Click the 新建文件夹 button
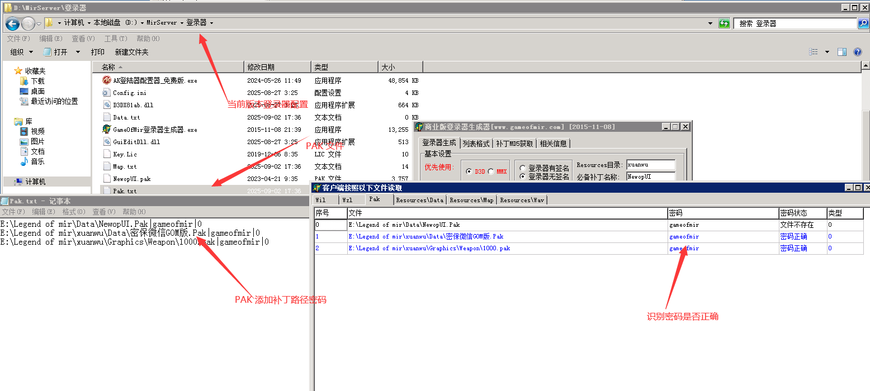This screenshot has height=391, width=870. click(131, 52)
